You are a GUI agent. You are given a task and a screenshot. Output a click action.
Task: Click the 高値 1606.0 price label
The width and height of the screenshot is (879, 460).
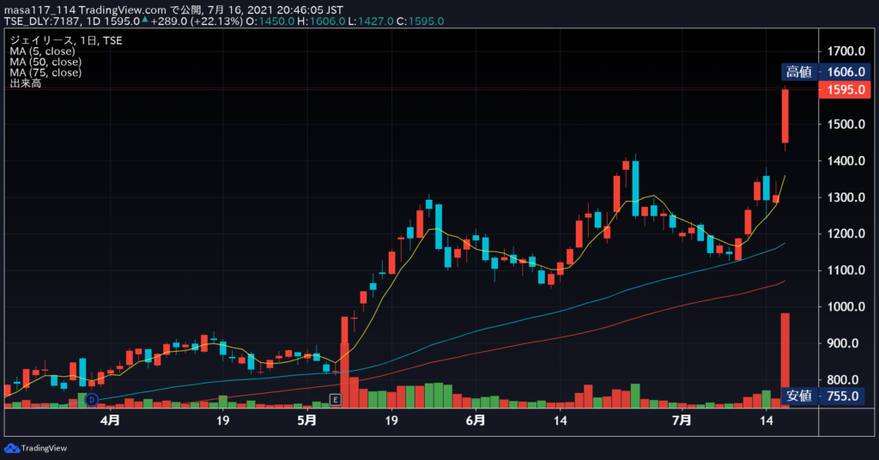826,72
